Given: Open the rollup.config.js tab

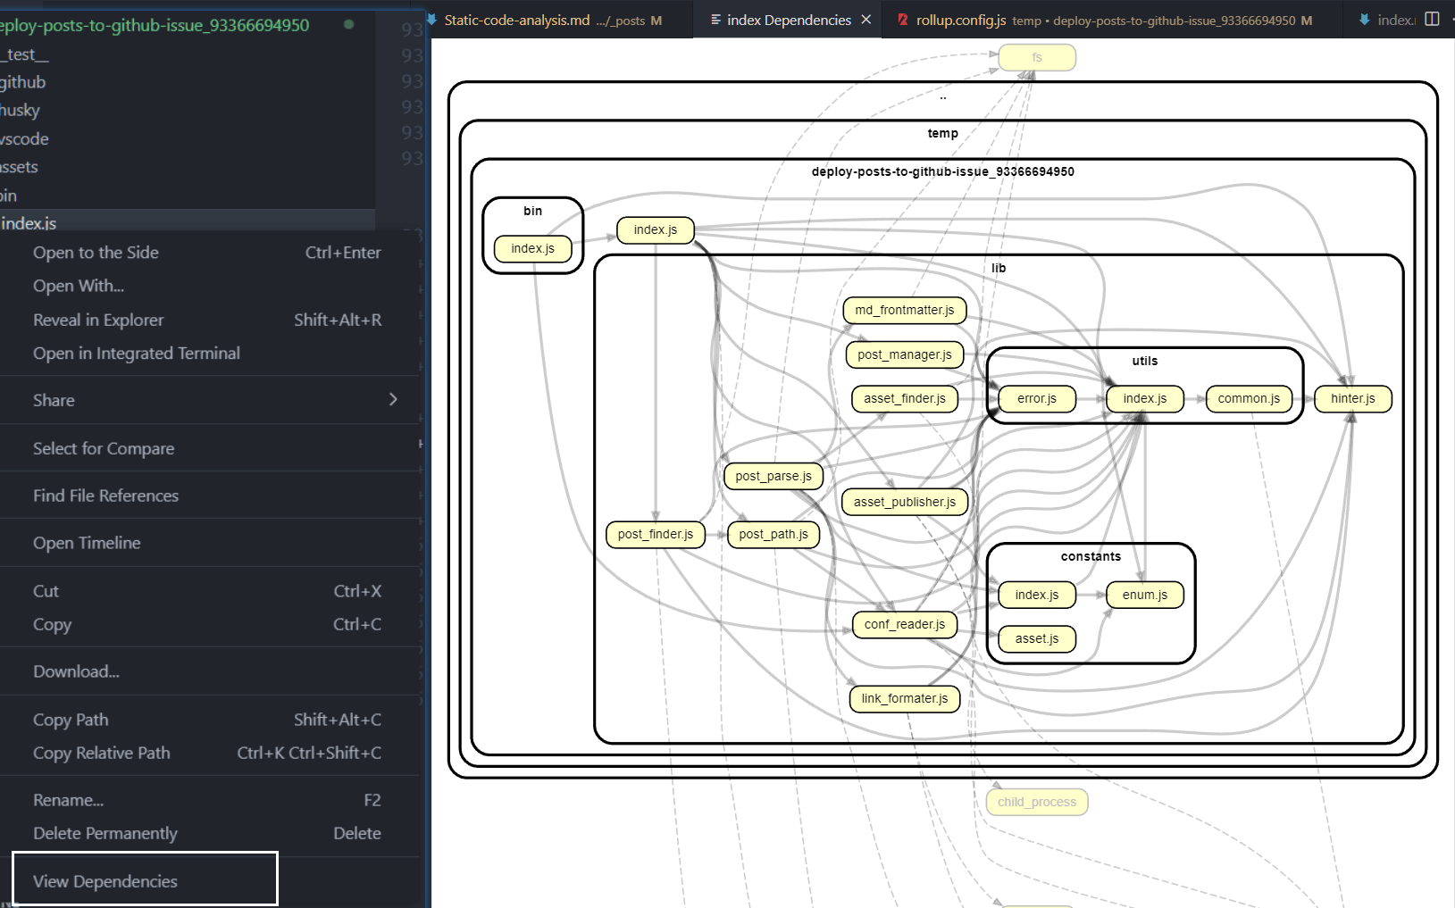Looking at the screenshot, I should [x=960, y=20].
